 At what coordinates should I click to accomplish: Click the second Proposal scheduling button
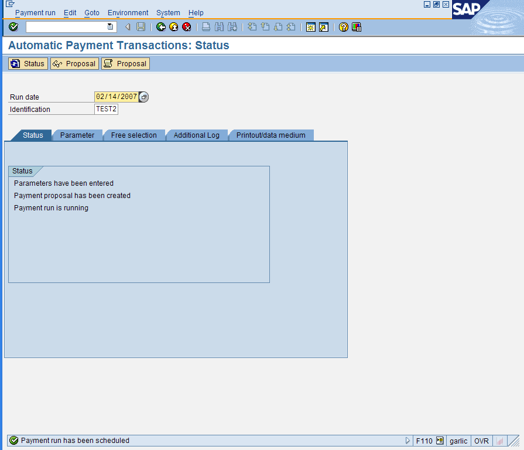tap(125, 63)
